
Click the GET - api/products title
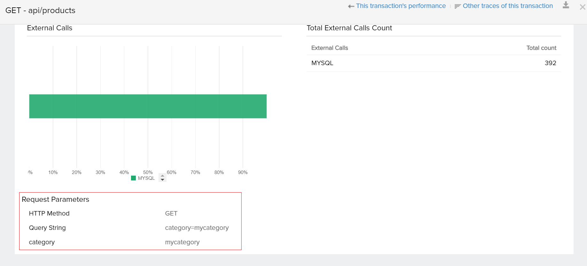point(40,11)
